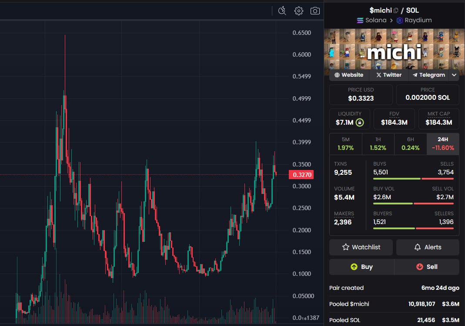Click the BUYERS 1,521 count

380,222
